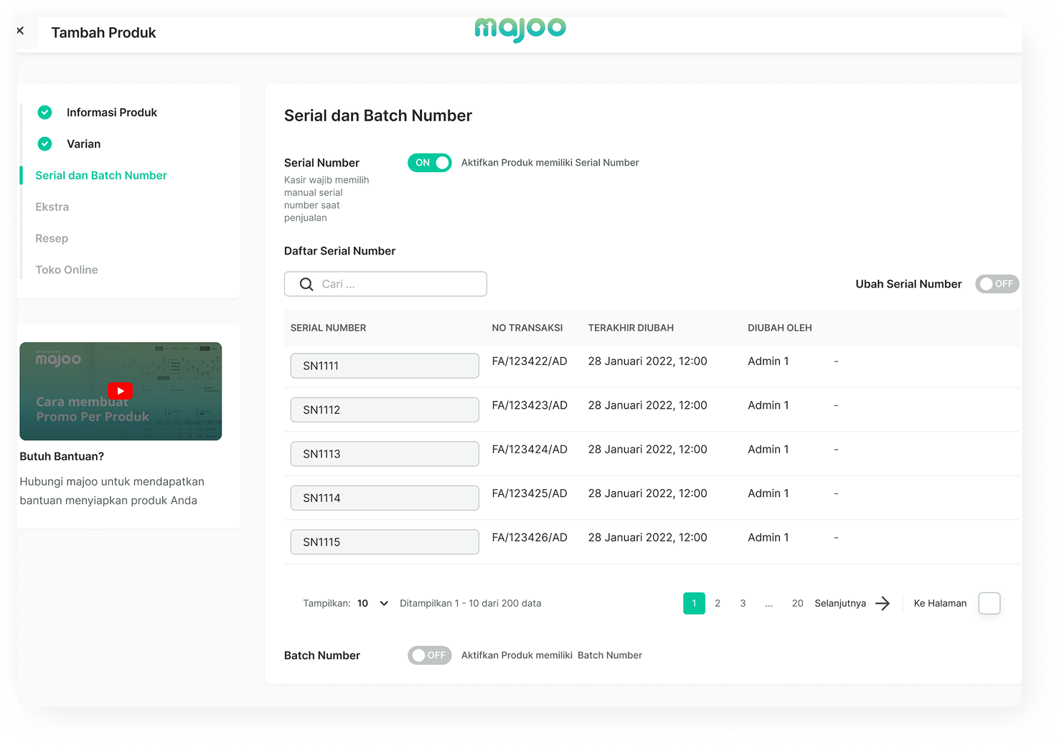Click the majoo logo in the header
Screen dimensions: 1062x748
pos(520,29)
